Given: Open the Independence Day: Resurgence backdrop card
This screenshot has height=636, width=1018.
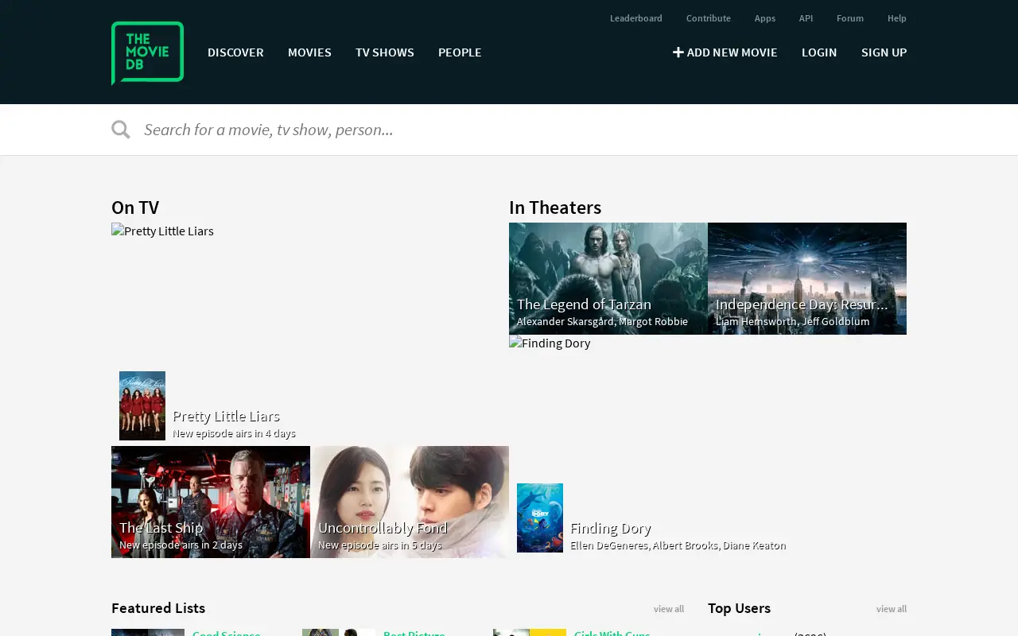Looking at the screenshot, I should (807, 278).
